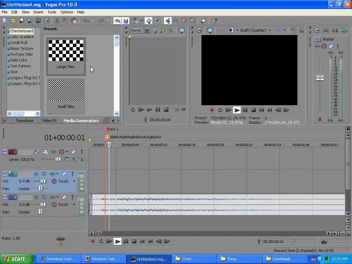Choose the Small Tiles checkerboard preset
Image resolution: width=352 pixels, height=264 pixels.
point(66,96)
